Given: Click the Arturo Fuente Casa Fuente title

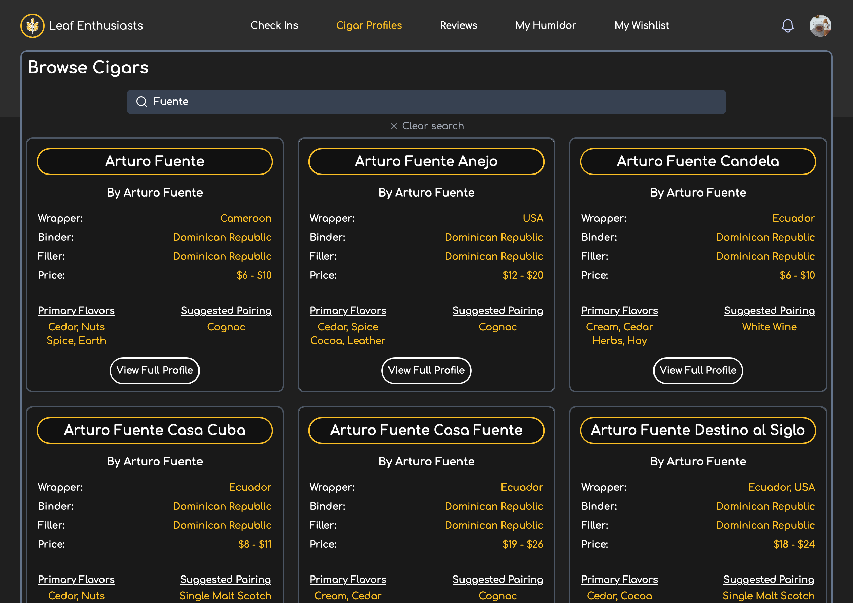Looking at the screenshot, I should 426,430.
